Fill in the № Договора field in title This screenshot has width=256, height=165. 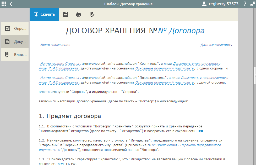tap(181, 31)
